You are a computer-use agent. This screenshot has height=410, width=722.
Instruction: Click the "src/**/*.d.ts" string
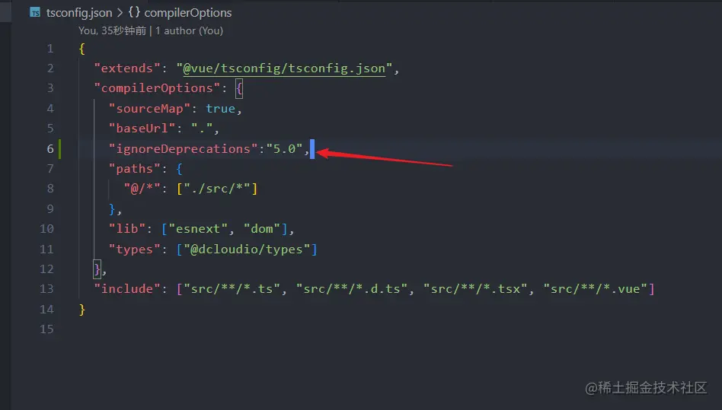(x=352, y=289)
